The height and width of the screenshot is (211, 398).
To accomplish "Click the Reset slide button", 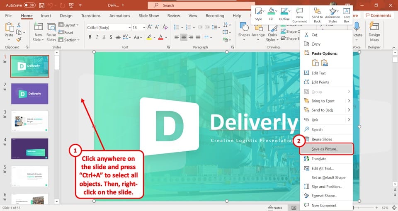I will [x=66, y=32].
